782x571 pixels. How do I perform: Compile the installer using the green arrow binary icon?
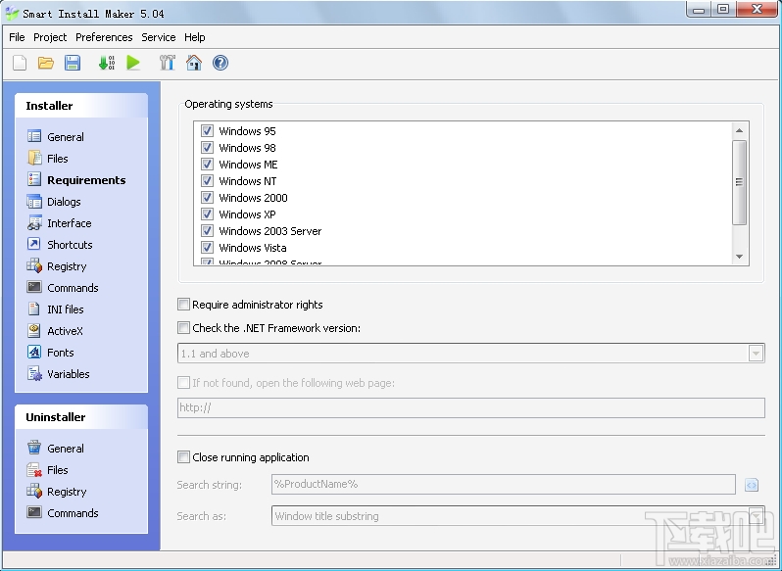[x=106, y=63]
